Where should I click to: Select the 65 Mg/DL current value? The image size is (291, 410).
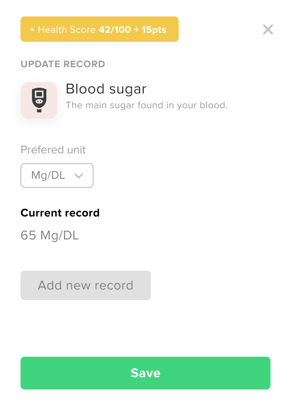(50, 235)
